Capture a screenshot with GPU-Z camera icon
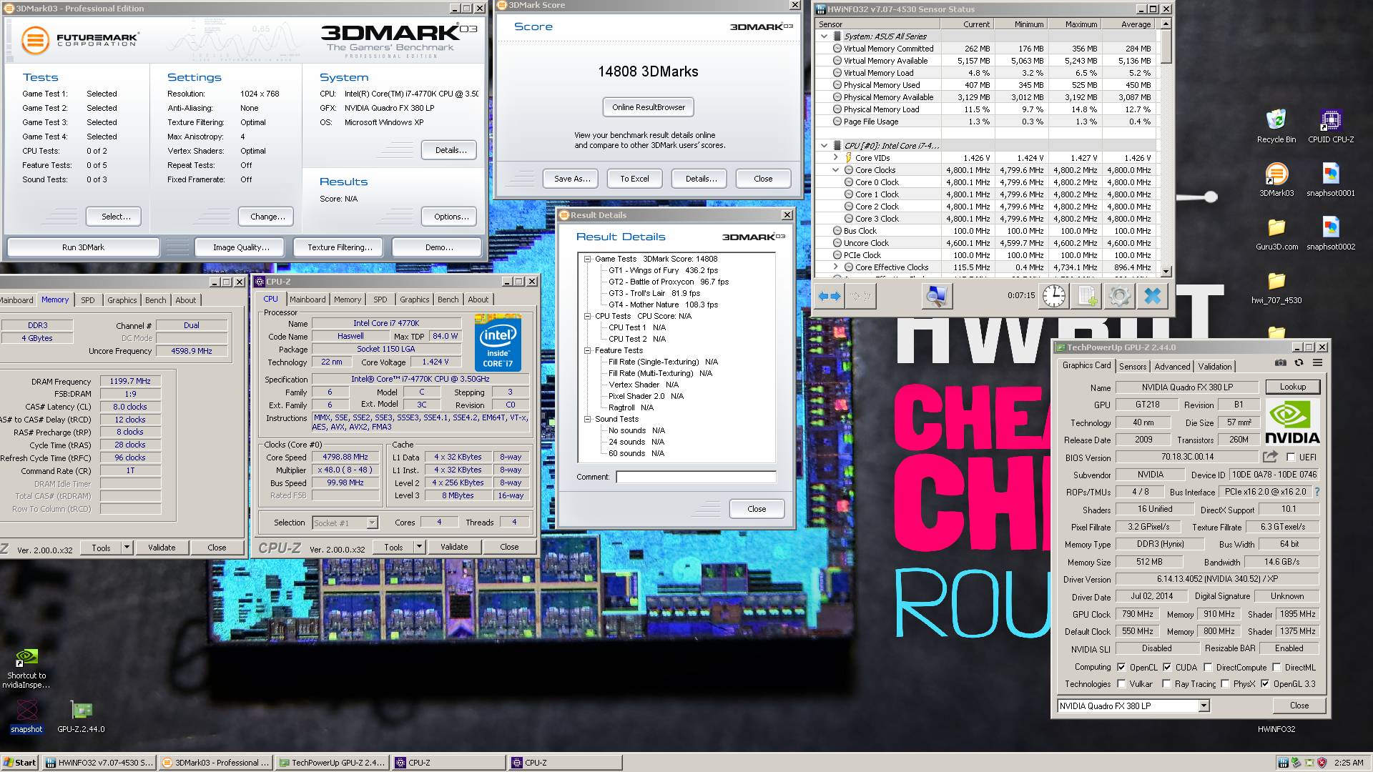Image resolution: width=1373 pixels, height=772 pixels. tap(1281, 363)
